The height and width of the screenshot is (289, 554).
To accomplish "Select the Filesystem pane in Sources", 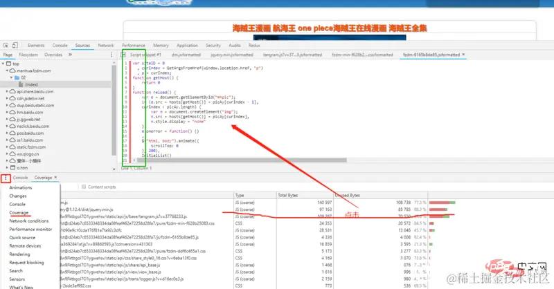I will pyautogui.click(x=28, y=55).
